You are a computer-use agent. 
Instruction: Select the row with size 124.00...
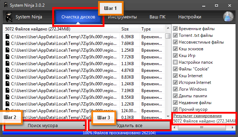pos(84,111)
